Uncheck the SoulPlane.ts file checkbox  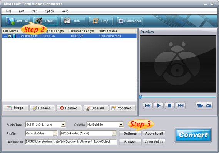tap(9, 36)
